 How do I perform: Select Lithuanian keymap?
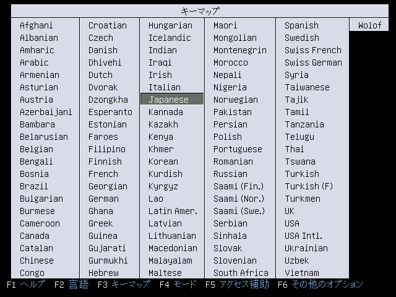pyautogui.click(x=172, y=236)
